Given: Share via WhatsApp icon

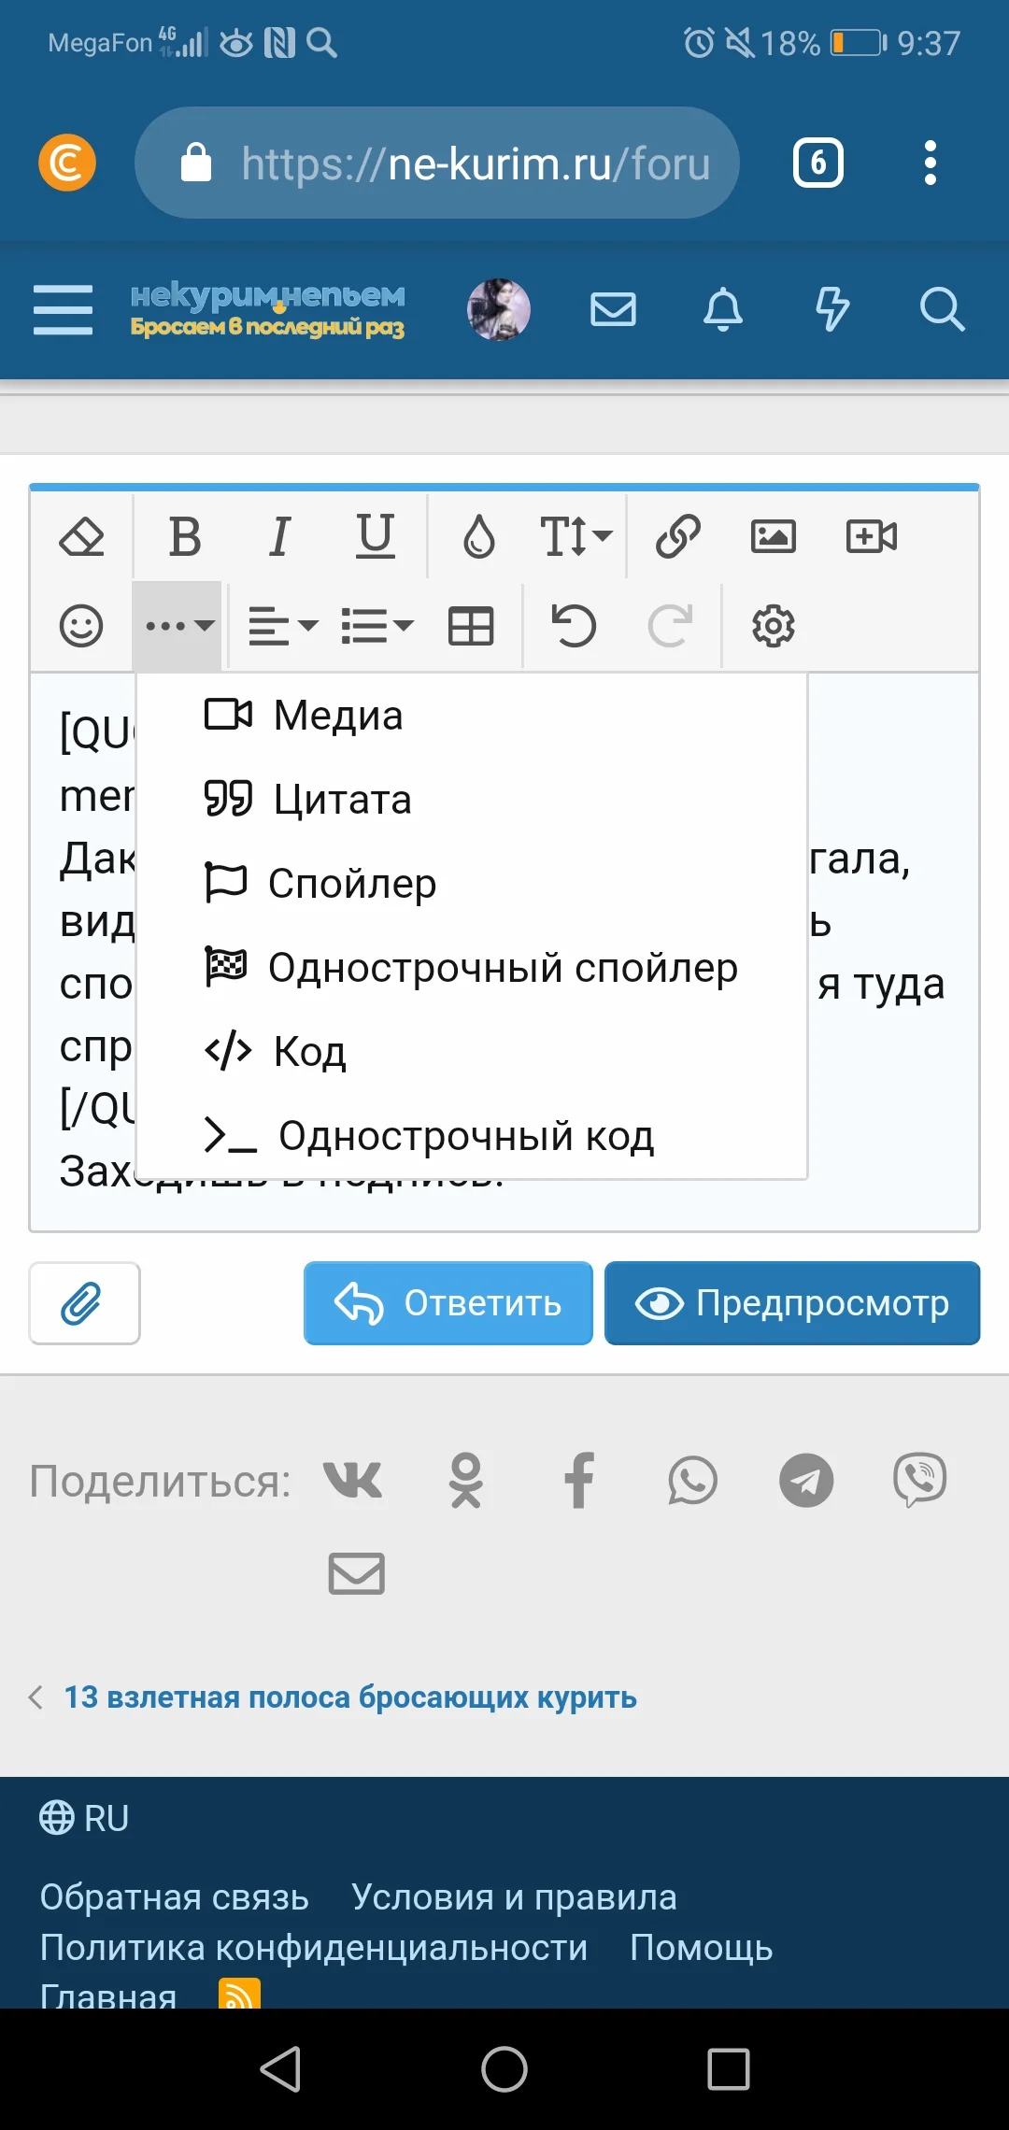Looking at the screenshot, I should (x=692, y=1481).
